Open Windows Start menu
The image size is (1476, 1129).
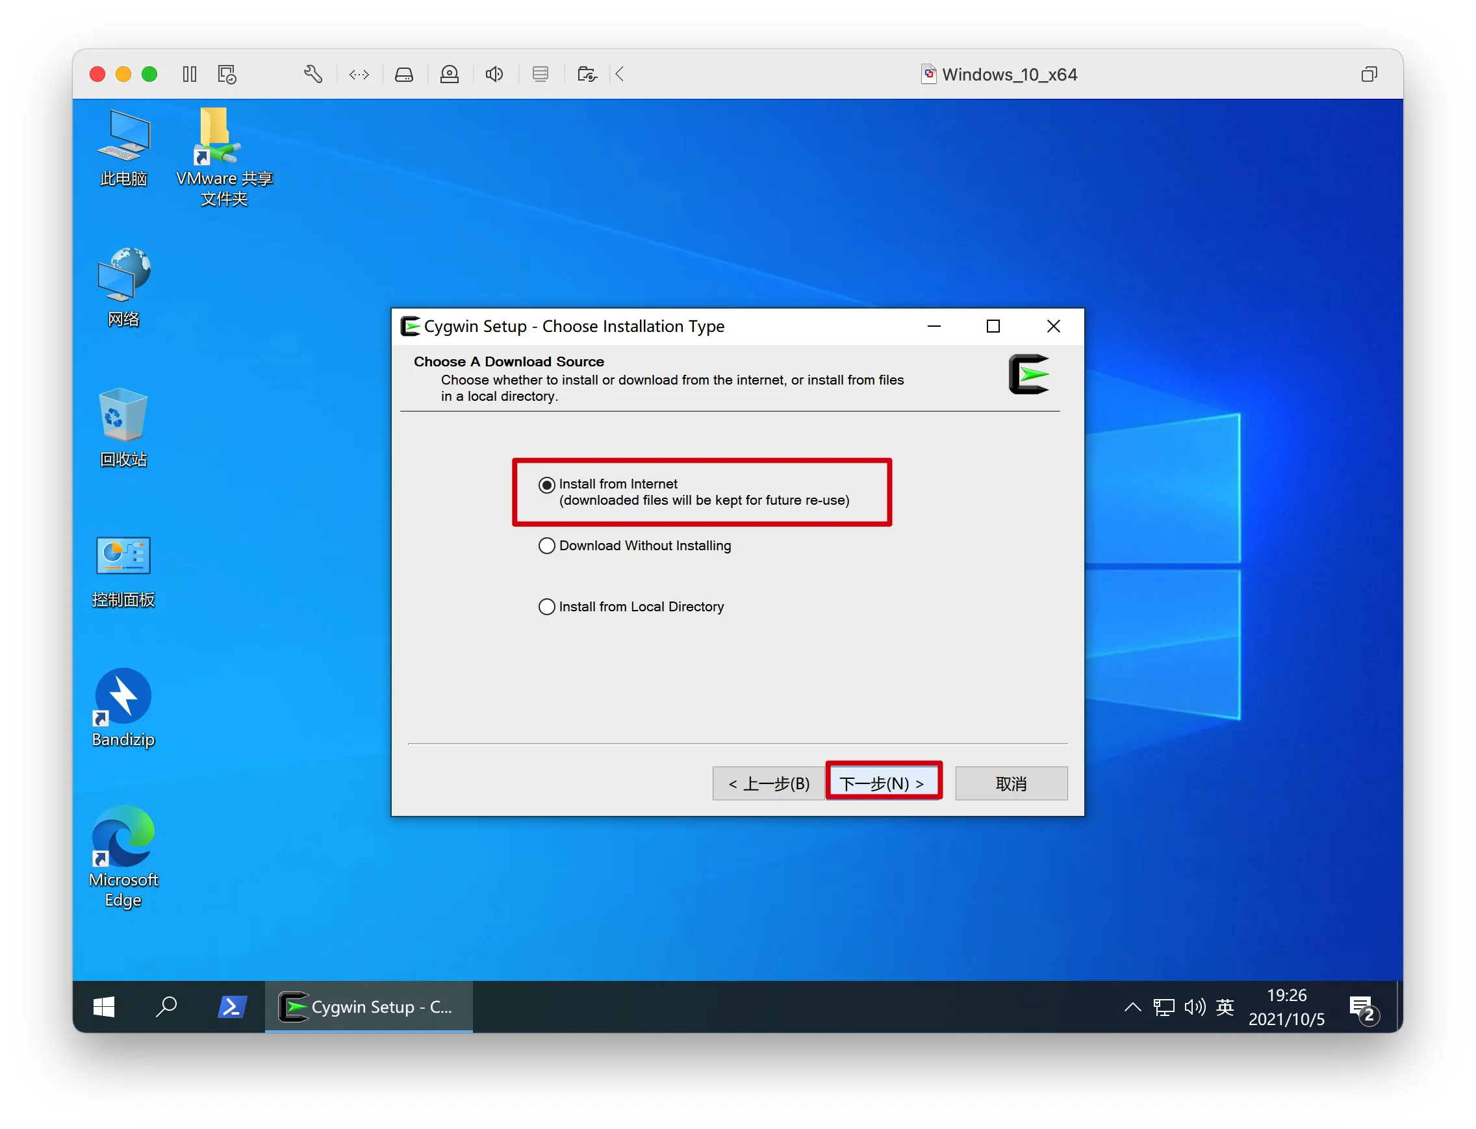(x=103, y=1007)
